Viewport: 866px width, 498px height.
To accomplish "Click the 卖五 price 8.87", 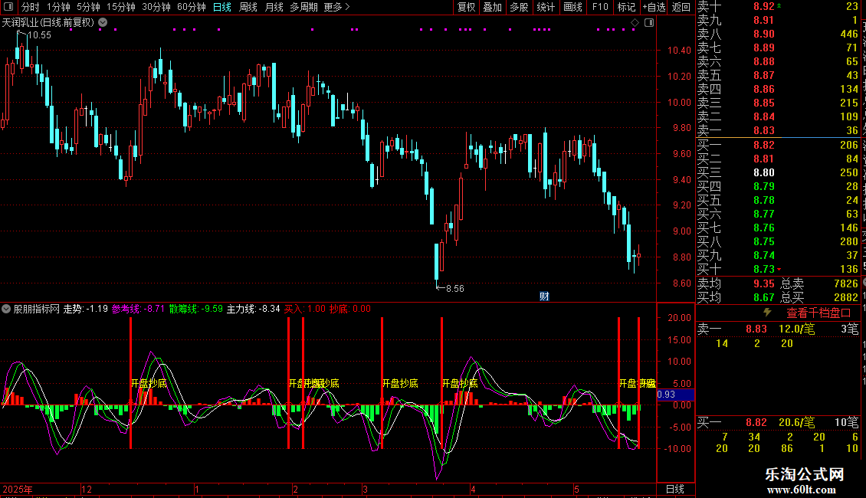I will pos(764,76).
